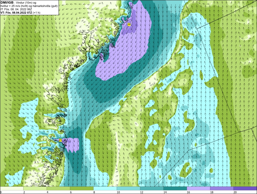Select the 16–18 m/s light purple swatch
The image size is (257, 194).
[198, 188]
